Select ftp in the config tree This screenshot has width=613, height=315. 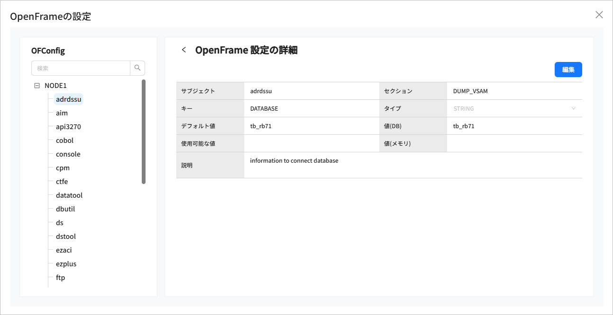tap(60, 278)
